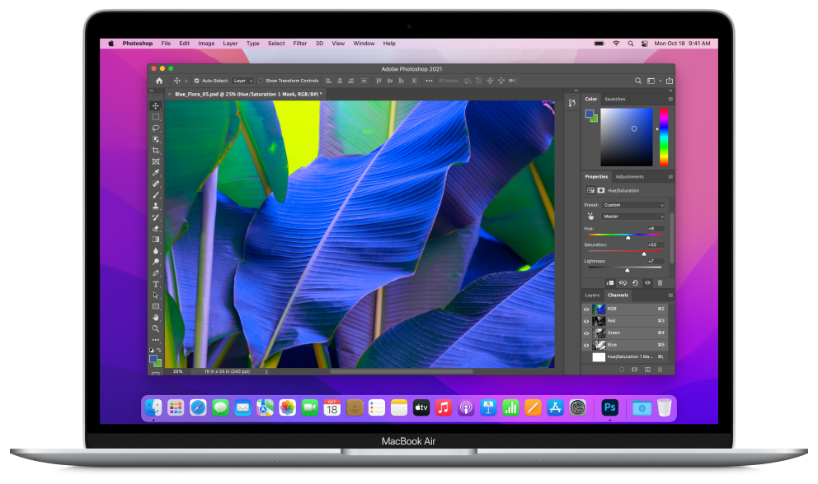
Task: Select the Eyedropper tool
Action: tap(156, 173)
